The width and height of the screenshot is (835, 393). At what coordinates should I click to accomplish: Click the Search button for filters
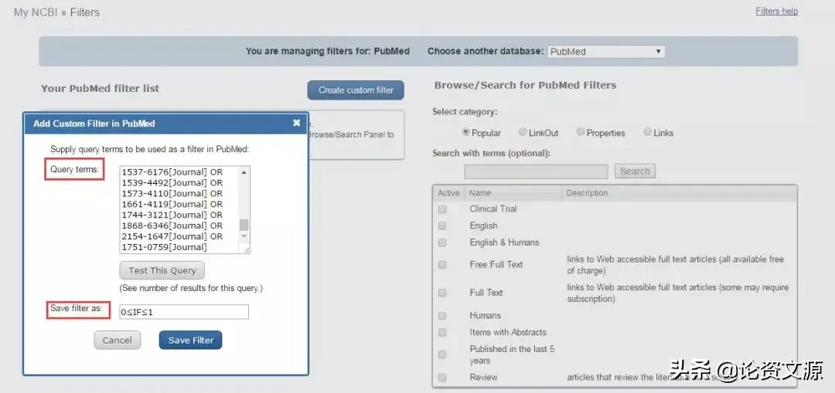click(635, 171)
